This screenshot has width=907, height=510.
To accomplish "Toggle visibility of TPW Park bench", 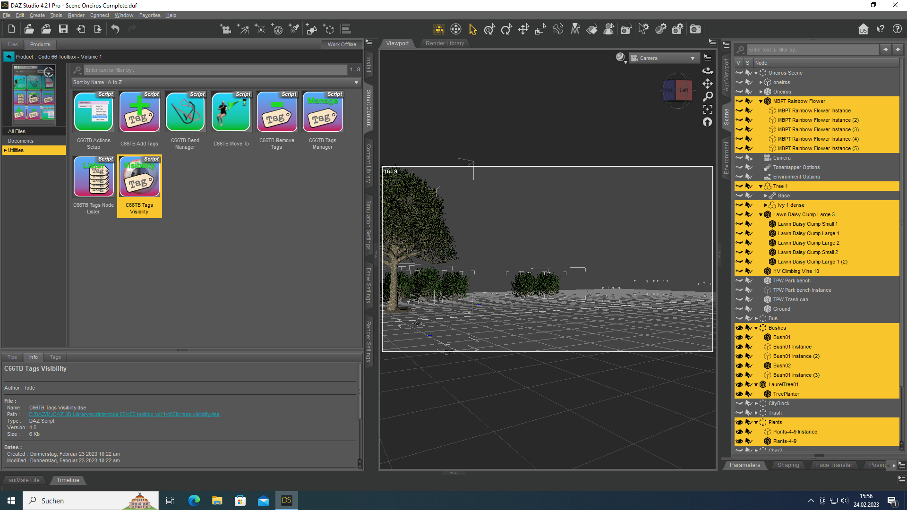I will pyautogui.click(x=739, y=280).
